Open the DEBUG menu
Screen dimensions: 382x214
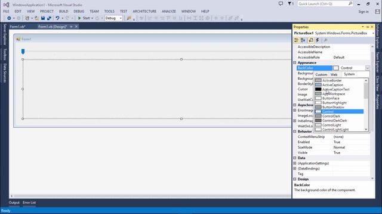coord(79,11)
